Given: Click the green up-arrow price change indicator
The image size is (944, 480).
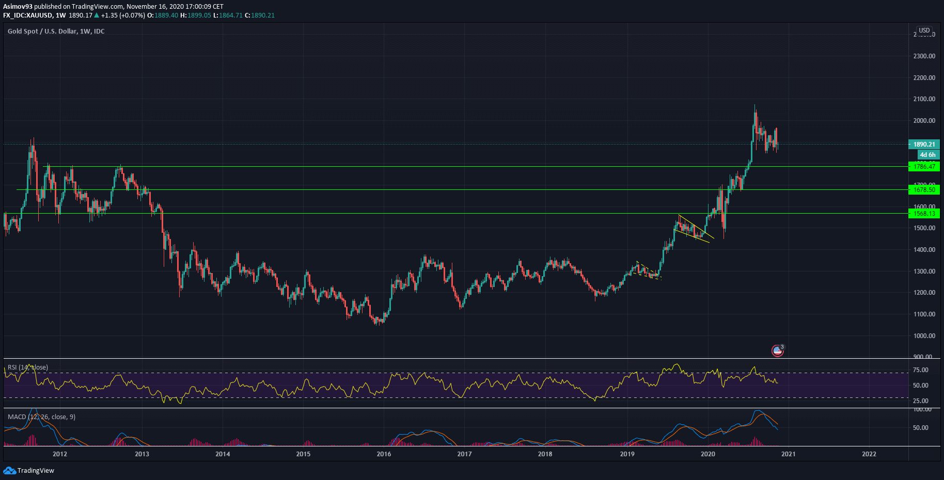Looking at the screenshot, I should click(97, 15).
